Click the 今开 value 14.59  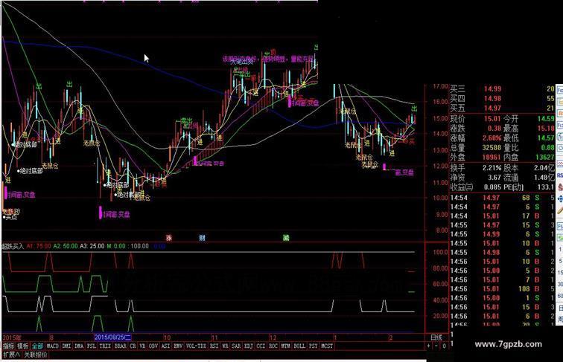coord(546,119)
